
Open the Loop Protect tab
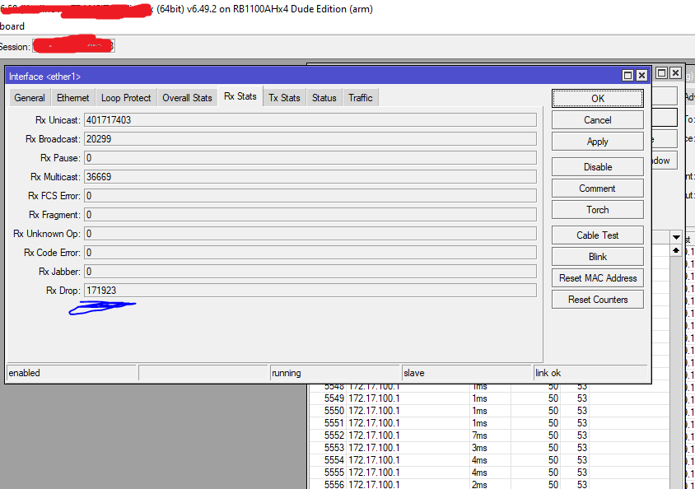pyautogui.click(x=126, y=98)
